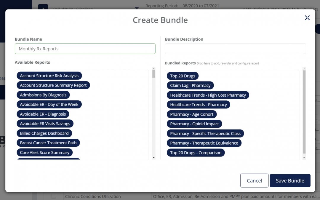Select Avoidable ER - Day of the Week
This screenshot has height=200, width=320.
point(49,105)
